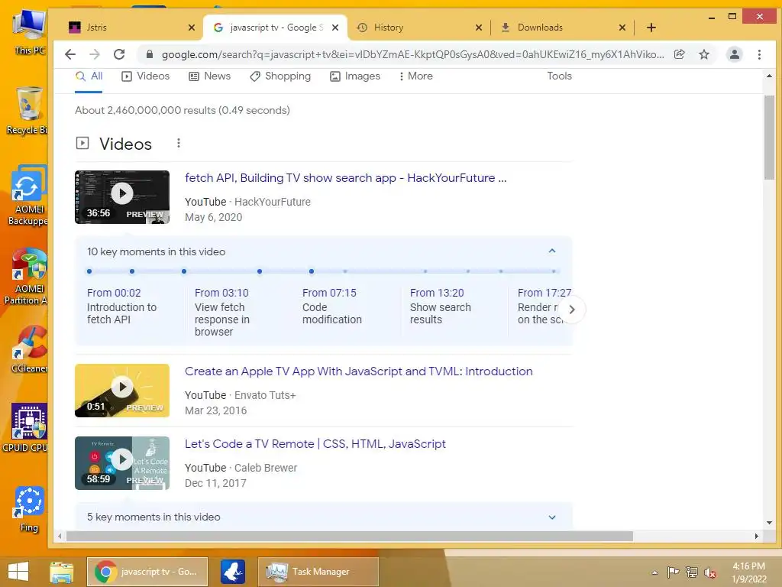Open the share page icon
This screenshot has height=587, width=782.
(679, 54)
